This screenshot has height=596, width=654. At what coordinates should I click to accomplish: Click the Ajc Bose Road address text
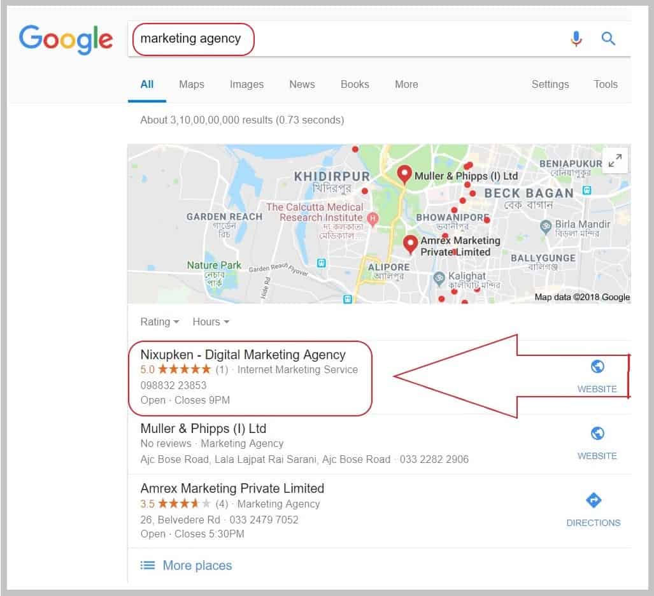[x=266, y=460]
